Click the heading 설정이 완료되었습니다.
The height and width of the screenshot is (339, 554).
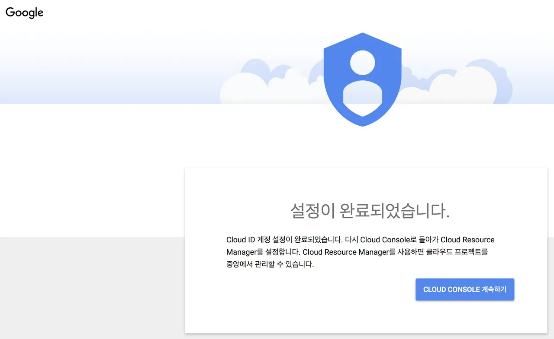tap(370, 211)
